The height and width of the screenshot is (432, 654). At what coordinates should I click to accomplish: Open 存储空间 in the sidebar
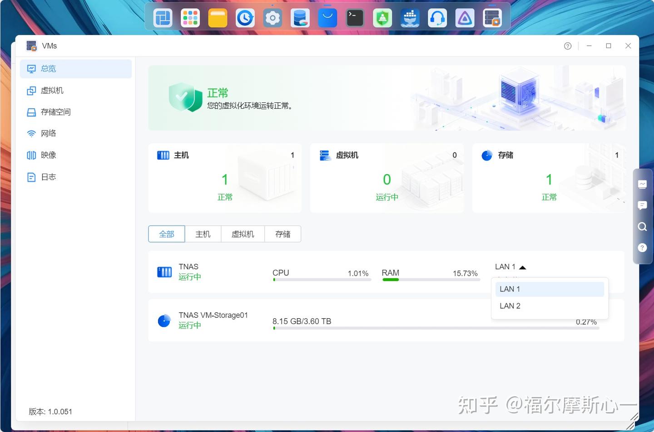pos(76,112)
